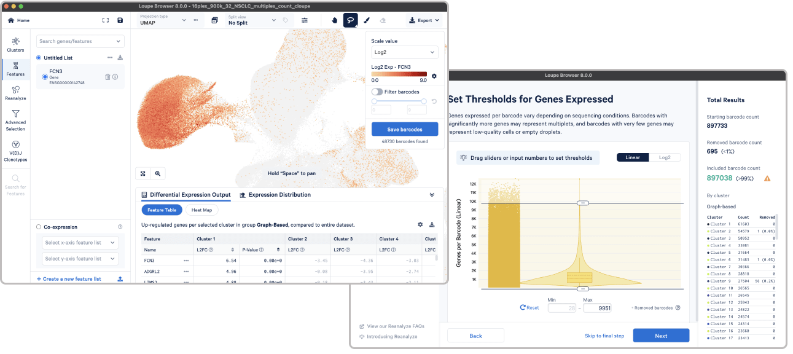Open the Reanalyze sidebar panel
793x354 pixels.
coord(15,93)
